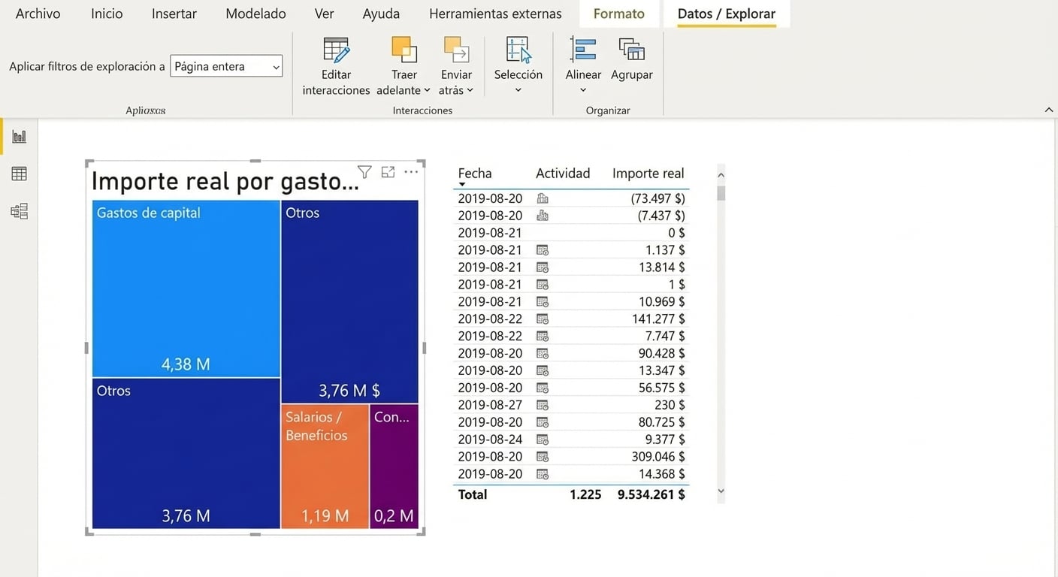
Task: Click the 0 $ amount cell
Action: pyautogui.click(x=676, y=233)
